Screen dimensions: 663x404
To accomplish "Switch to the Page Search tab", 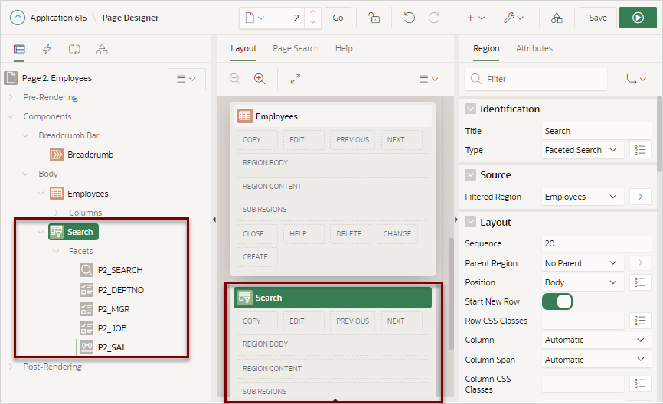I will 296,48.
